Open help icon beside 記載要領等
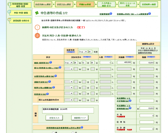The image size is (168, 133). [111, 14]
